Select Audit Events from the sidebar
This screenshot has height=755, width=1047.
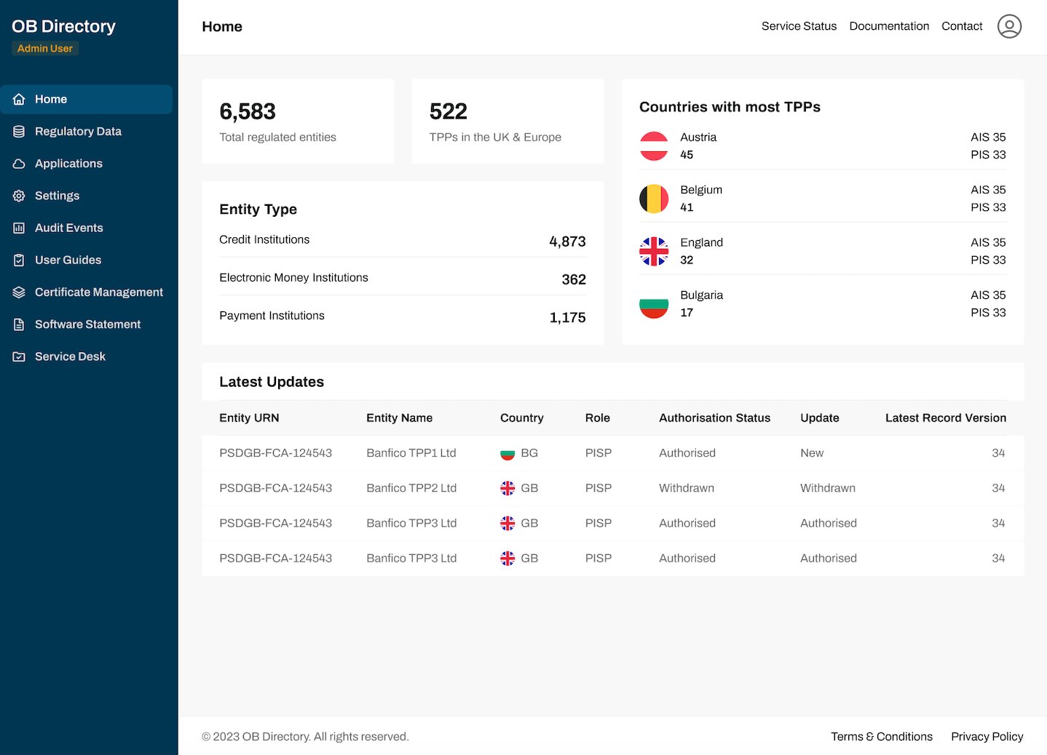(86, 228)
